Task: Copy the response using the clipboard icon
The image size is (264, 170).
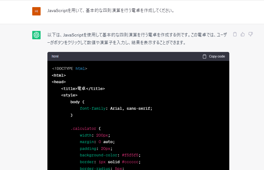Action: (235, 34)
